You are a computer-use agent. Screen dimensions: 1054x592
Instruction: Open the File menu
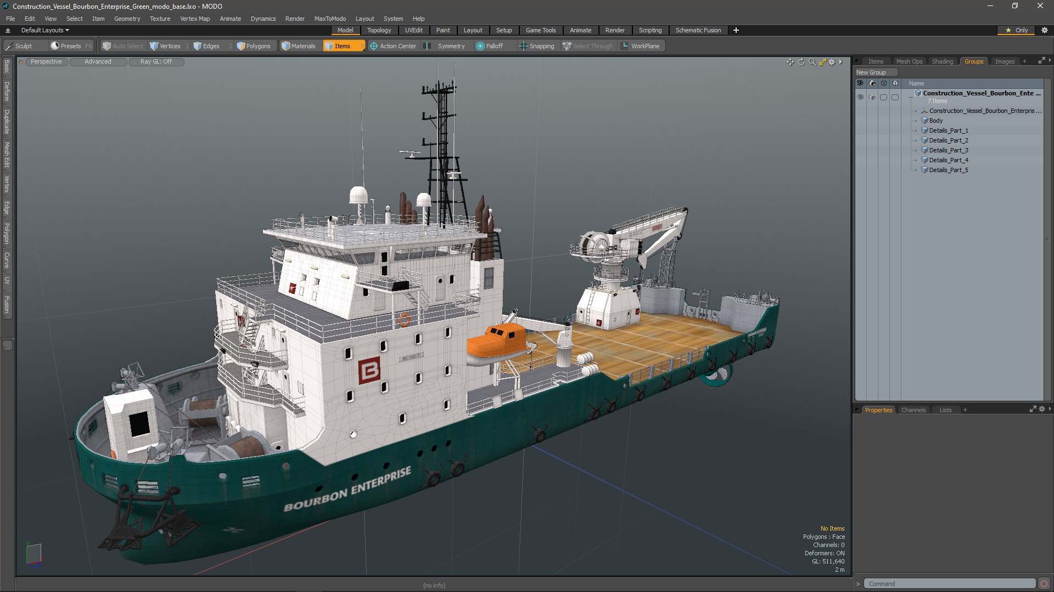point(10,19)
